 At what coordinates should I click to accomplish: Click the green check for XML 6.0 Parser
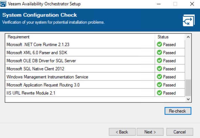pyautogui.click(x=159, y=52)
